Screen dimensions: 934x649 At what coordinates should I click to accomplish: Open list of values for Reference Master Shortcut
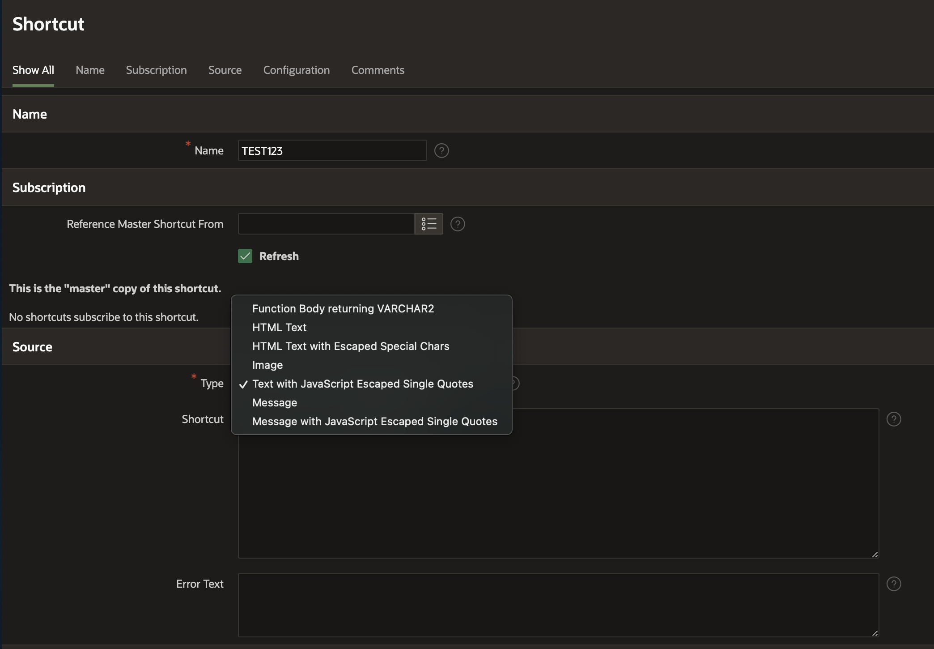pyautogui.click(x=429, y=224)
